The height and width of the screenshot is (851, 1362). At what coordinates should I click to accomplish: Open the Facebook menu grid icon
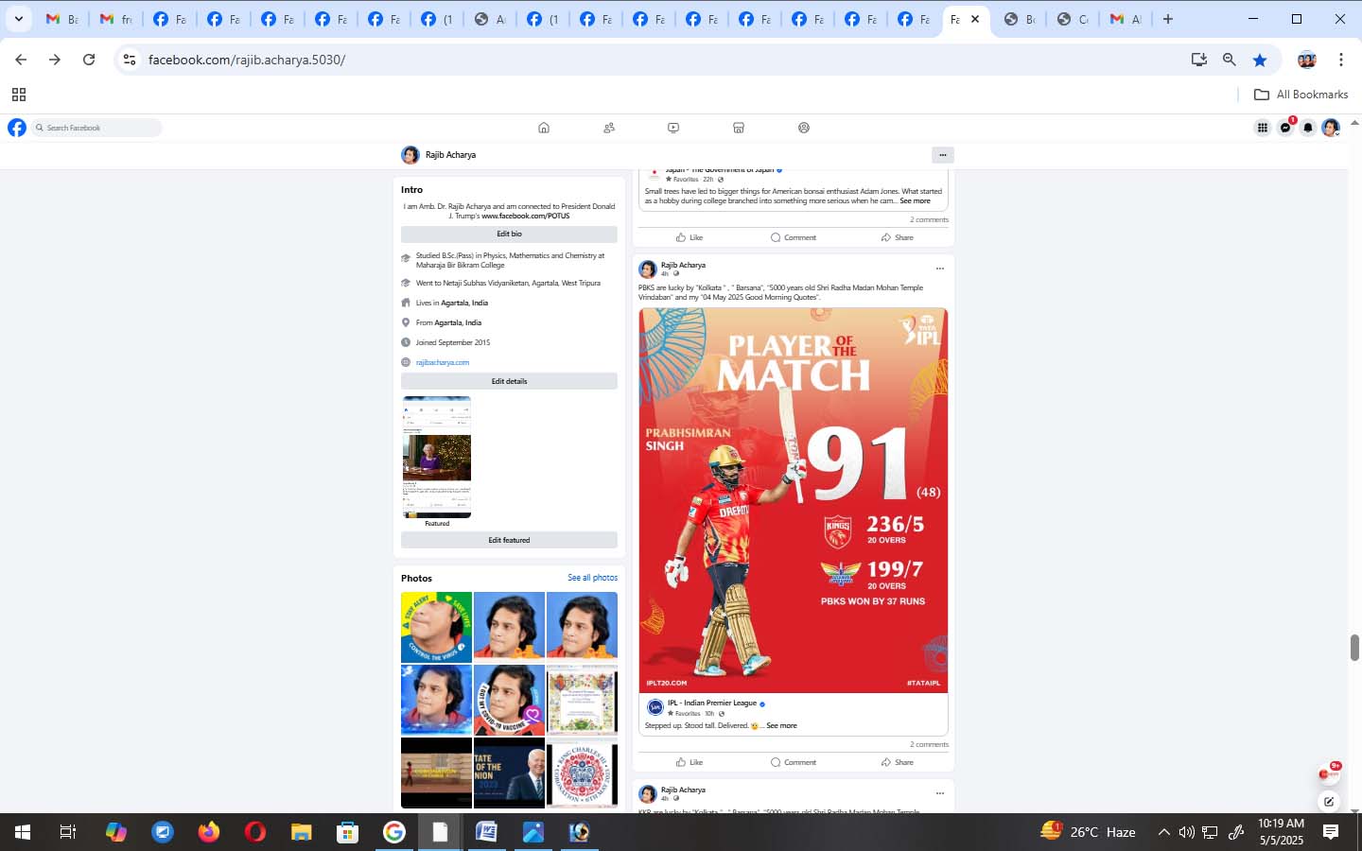pos(1263,128)
